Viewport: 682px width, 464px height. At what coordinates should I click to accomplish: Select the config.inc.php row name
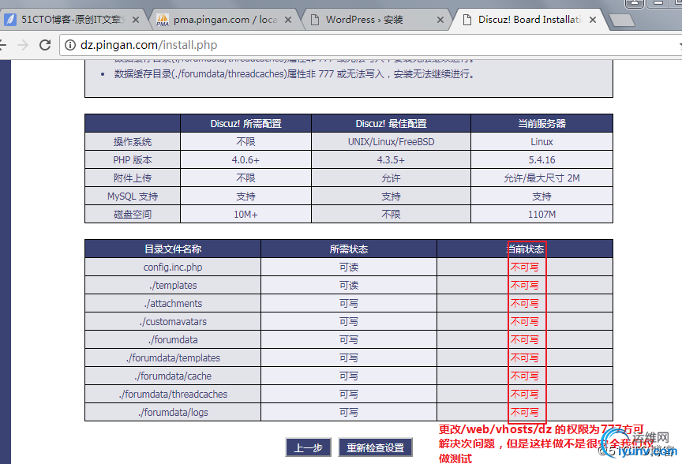173,267
